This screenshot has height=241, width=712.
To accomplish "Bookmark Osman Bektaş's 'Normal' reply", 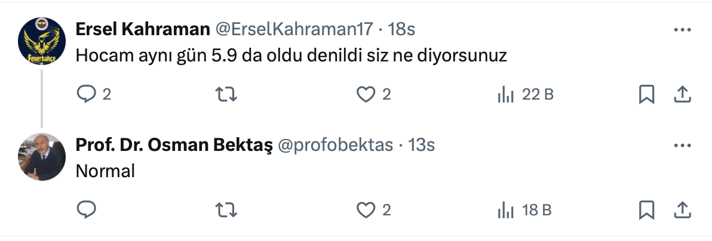I will click(x=646, y=209).
